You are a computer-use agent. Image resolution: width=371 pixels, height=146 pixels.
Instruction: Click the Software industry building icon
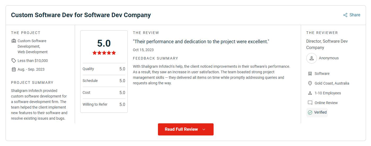point(310,74)
